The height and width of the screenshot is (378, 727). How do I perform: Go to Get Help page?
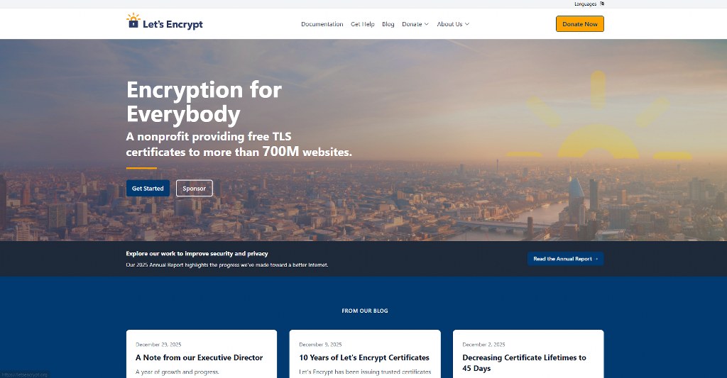[x=363, y=24]
